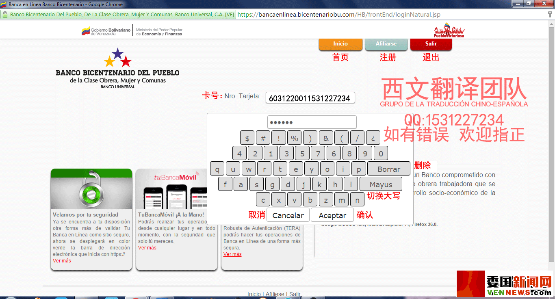Click letter f on virtual keyboard
555x299 pixels.
pyautogui.click(x=225, y=184)
